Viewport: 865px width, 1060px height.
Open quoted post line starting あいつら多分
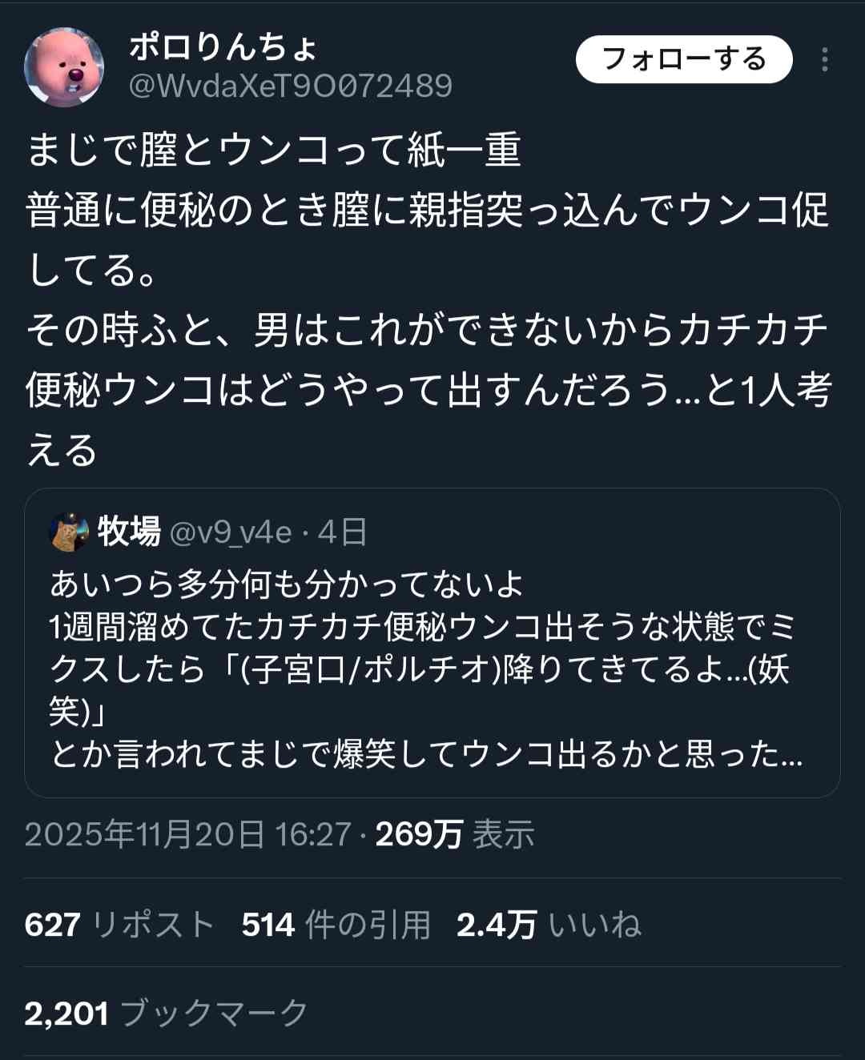pyautogui.click(x=287, y=584)
